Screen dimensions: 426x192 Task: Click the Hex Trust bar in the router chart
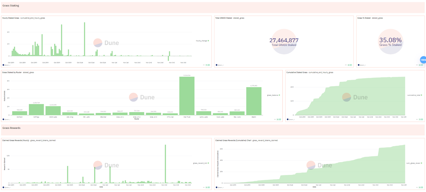(x=187, y=96)
